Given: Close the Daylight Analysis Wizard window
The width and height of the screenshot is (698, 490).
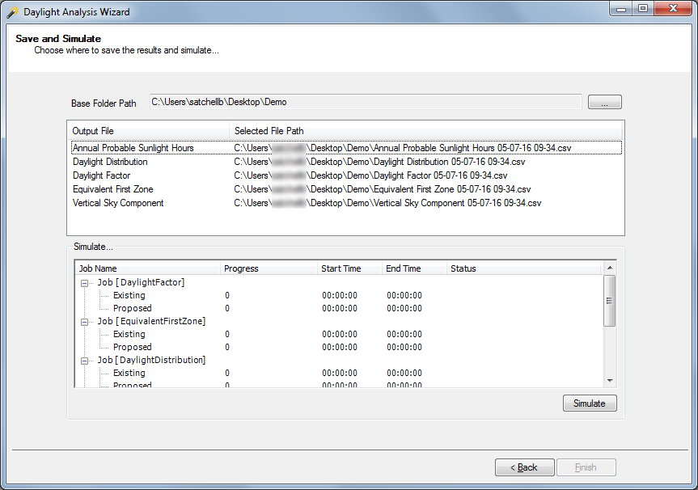Looking at the screenshot, I should (673, 9).
